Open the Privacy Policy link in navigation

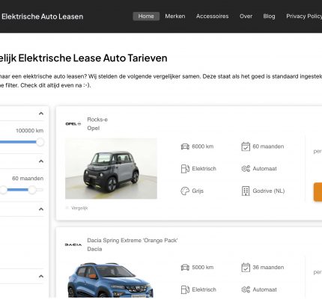[x=304, y=16]
